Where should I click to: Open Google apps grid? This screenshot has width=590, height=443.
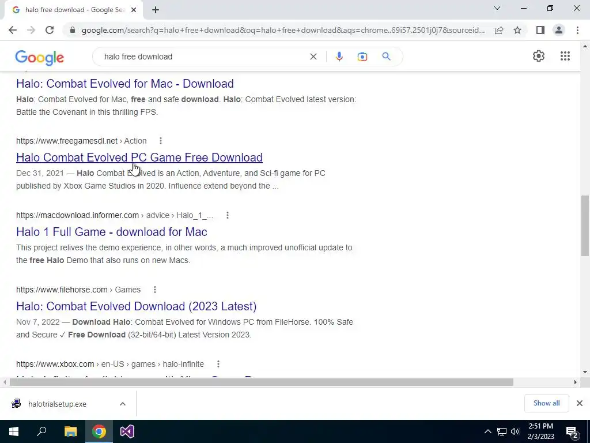(565, 56)
